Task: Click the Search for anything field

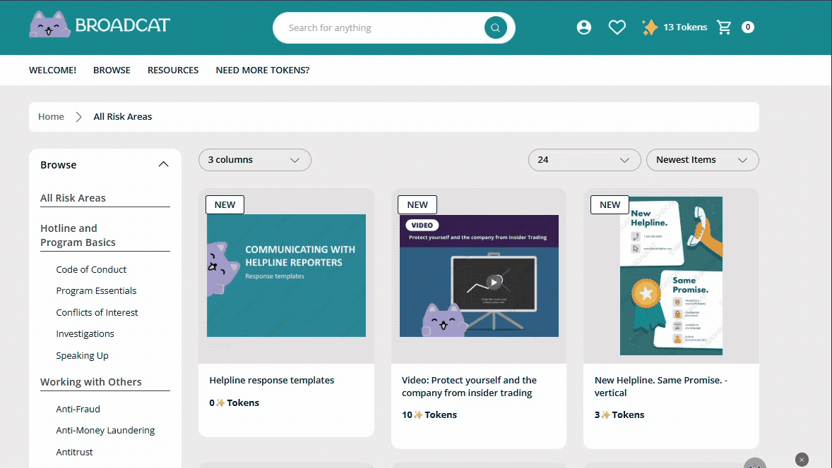Action: coord(381,28)
